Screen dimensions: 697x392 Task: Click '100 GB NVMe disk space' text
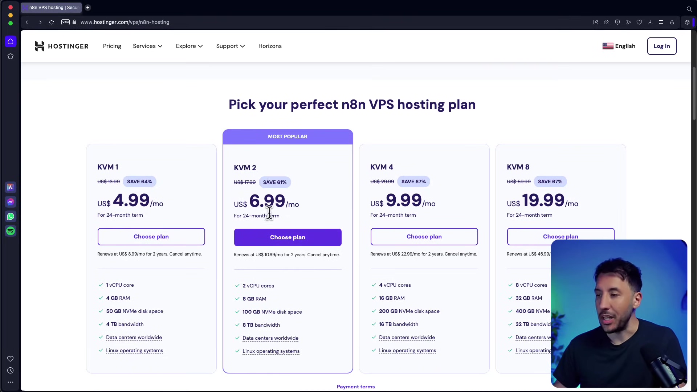click(x=272, y=312)
